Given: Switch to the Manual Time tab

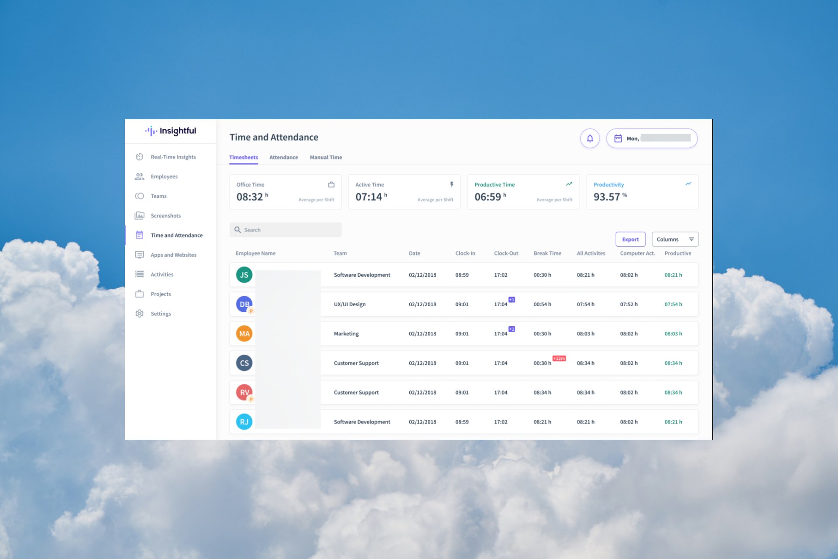Looking at the screenshot, I should pyautogui.click(x=326, y=157).
